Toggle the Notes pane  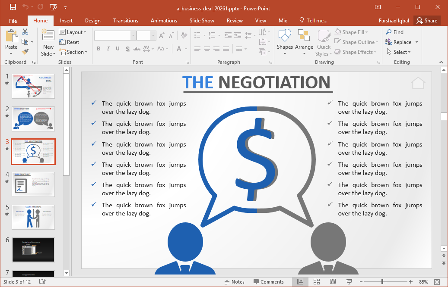[x=234, y=282]
